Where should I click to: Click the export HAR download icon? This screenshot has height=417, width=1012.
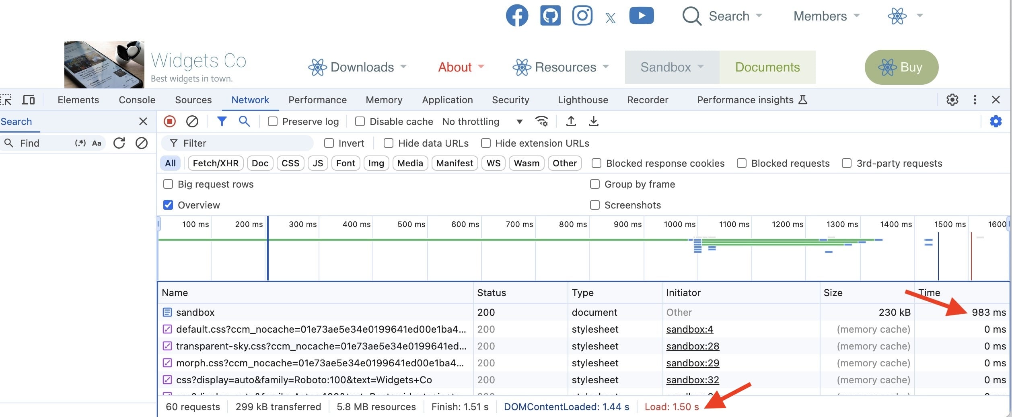[x=593, y=121]
